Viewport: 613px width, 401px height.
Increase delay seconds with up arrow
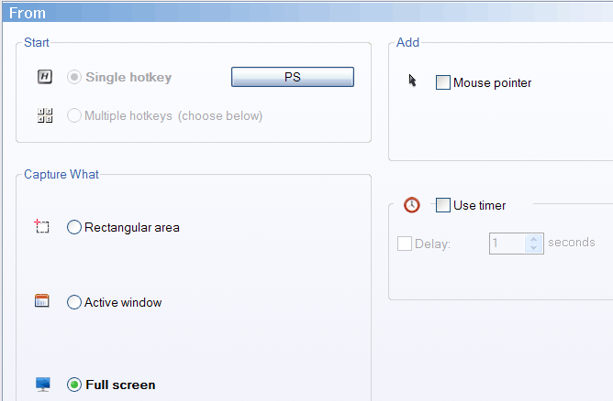[x=534, y=239]
